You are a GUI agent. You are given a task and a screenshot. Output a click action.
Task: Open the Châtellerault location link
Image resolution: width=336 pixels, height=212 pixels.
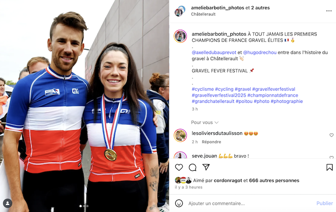[203, 14]
